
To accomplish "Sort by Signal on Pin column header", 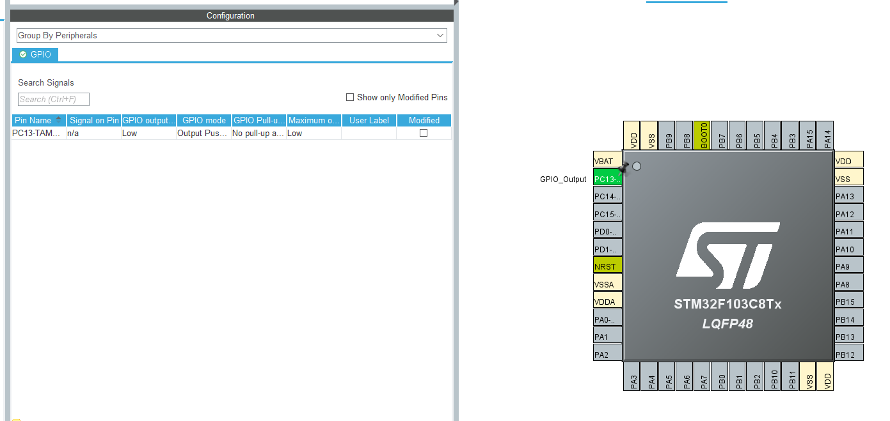I will coord(94,120).
